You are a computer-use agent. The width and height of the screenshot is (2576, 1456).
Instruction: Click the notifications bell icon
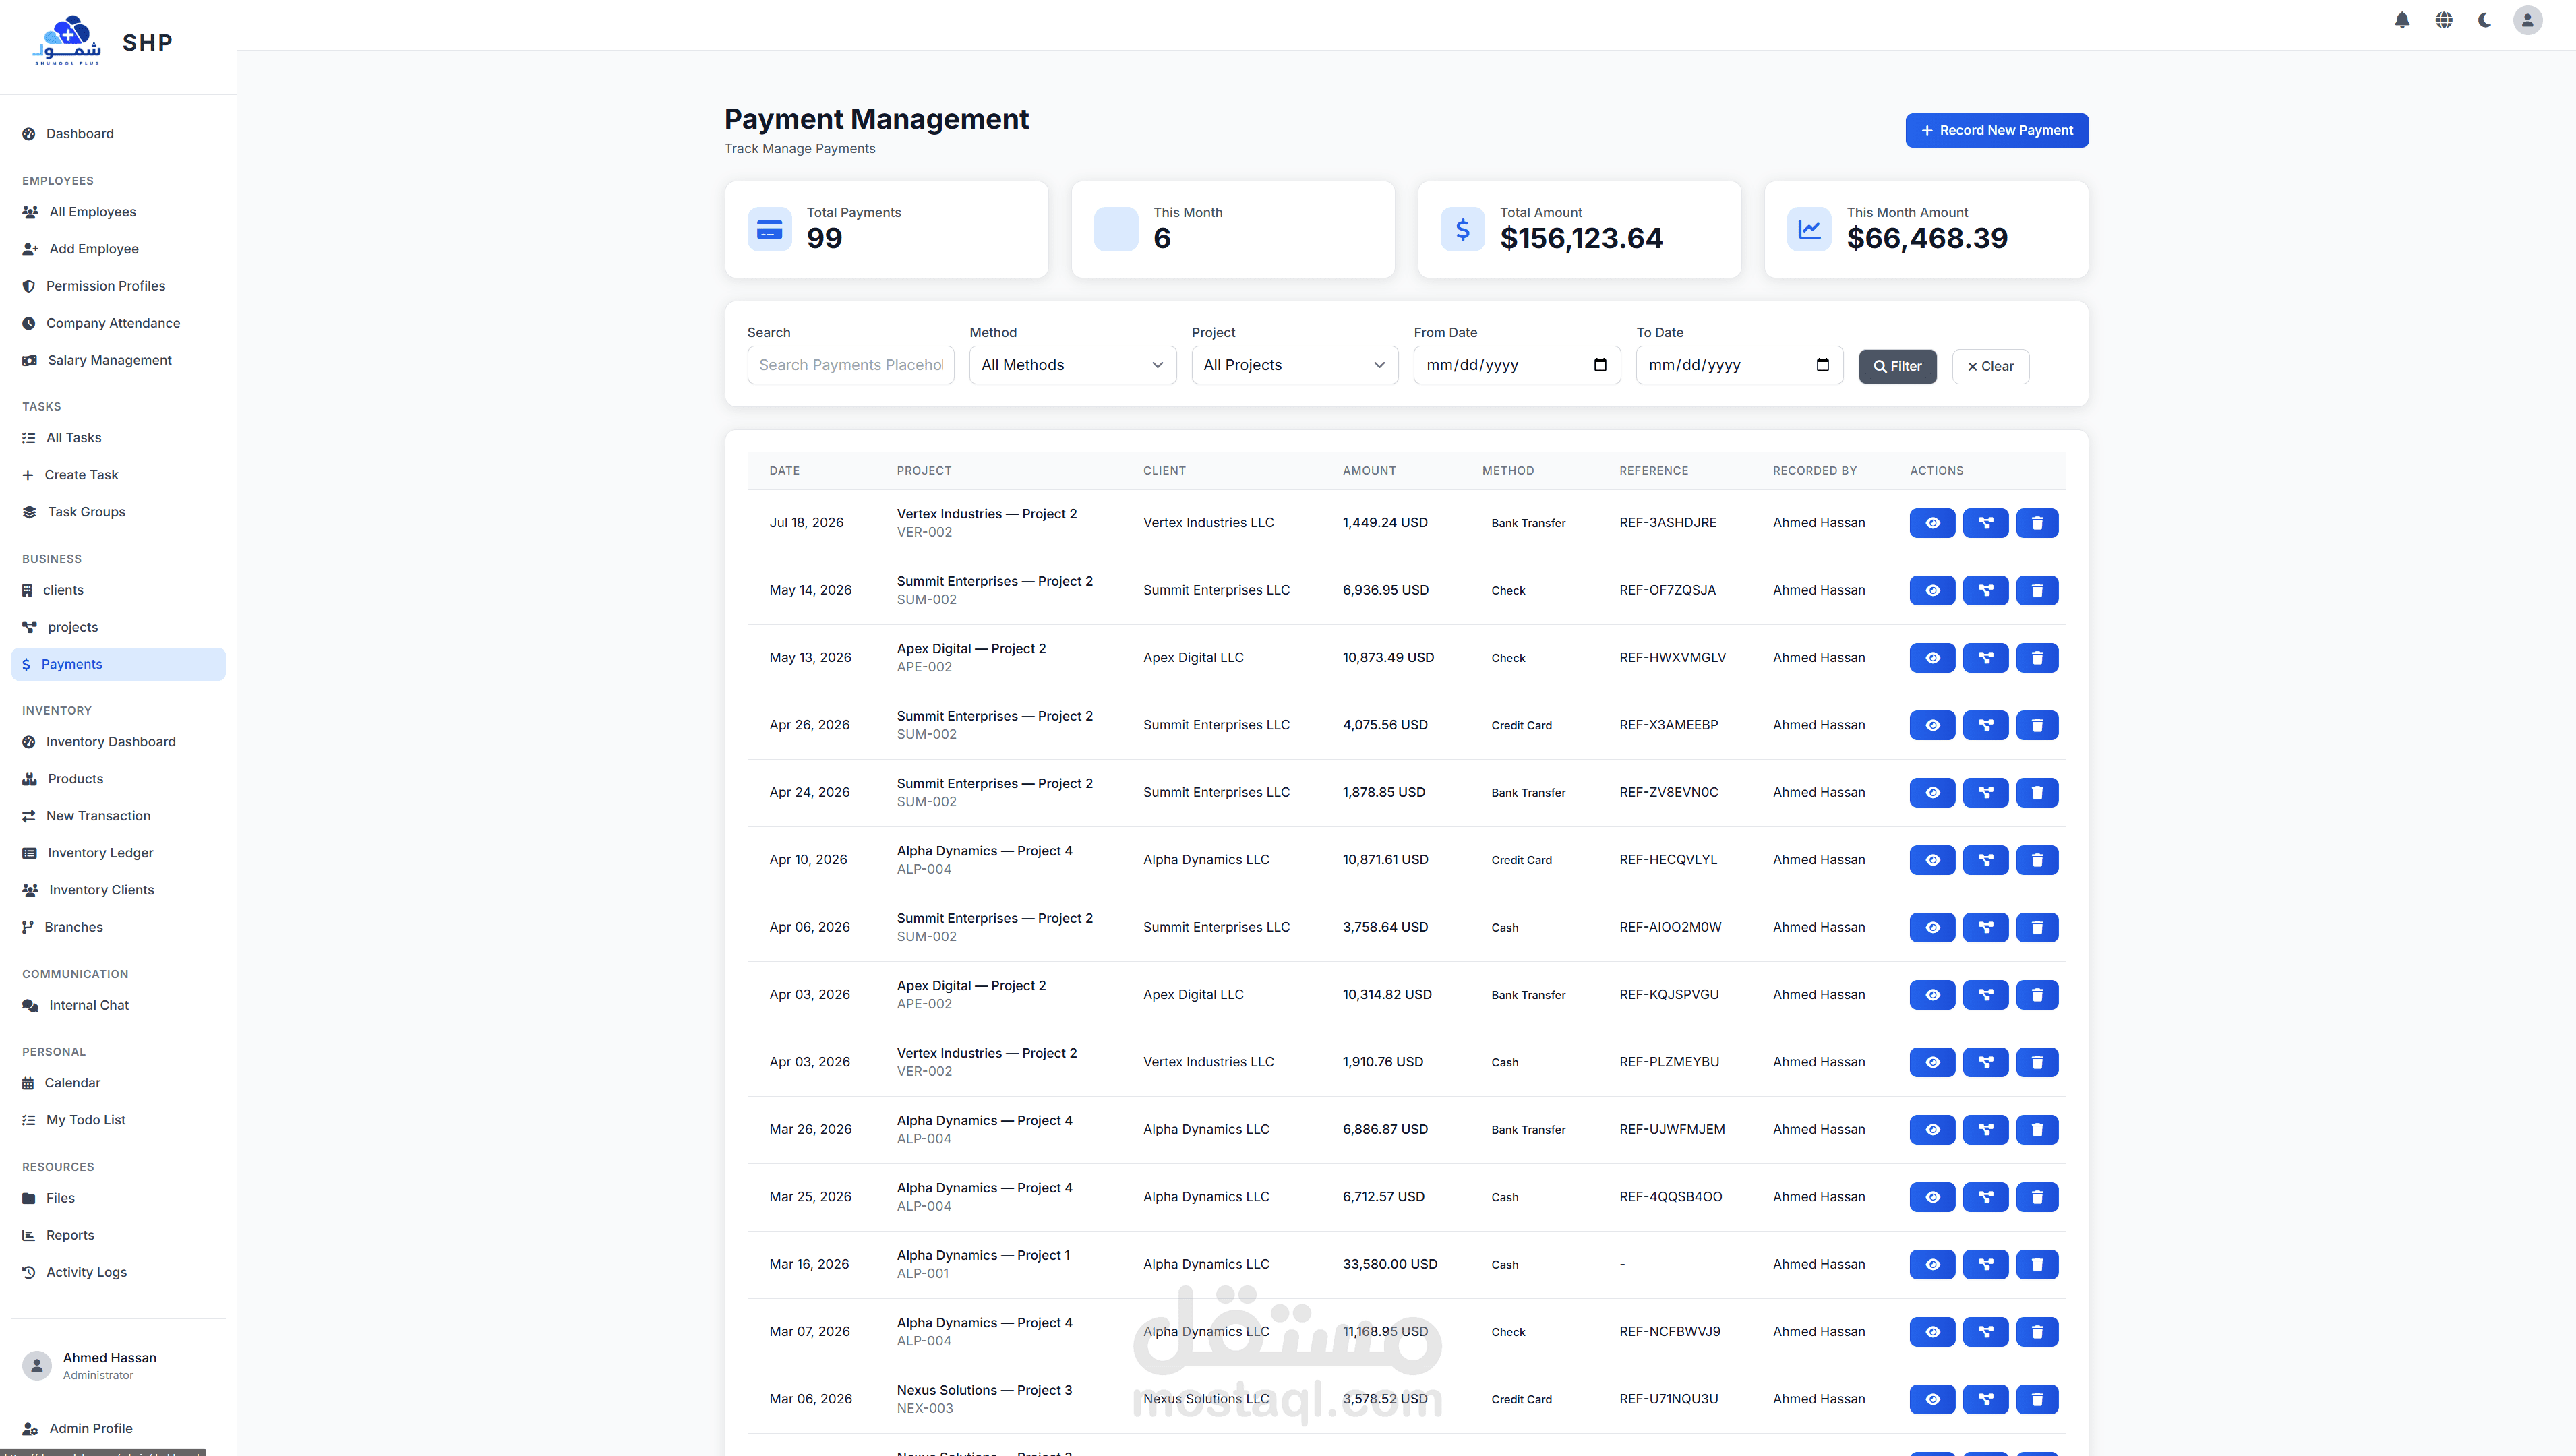[x=2402, y=20]
